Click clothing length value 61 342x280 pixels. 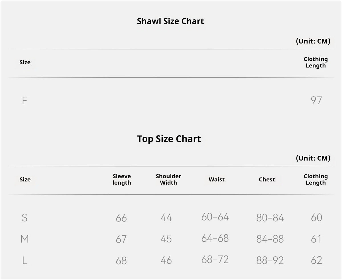316,239
